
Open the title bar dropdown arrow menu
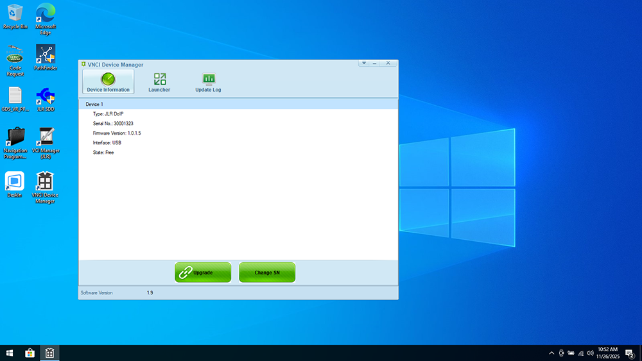364,63
